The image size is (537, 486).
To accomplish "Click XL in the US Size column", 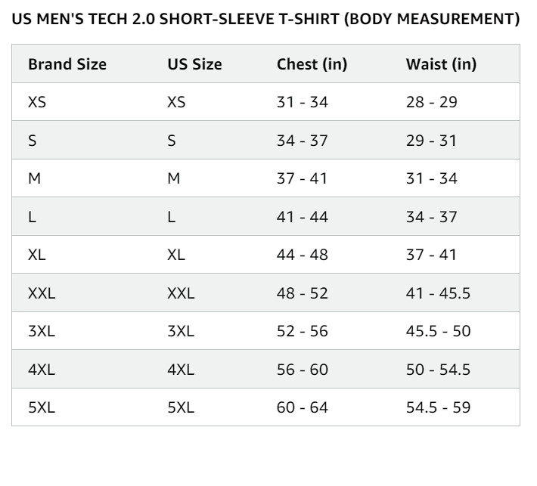I will (x=175, y=255).
